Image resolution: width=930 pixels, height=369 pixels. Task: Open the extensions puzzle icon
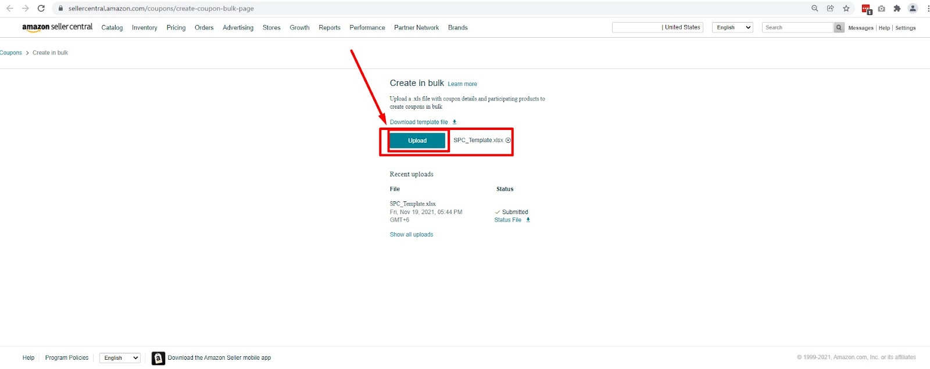click(x=897, y=8)
